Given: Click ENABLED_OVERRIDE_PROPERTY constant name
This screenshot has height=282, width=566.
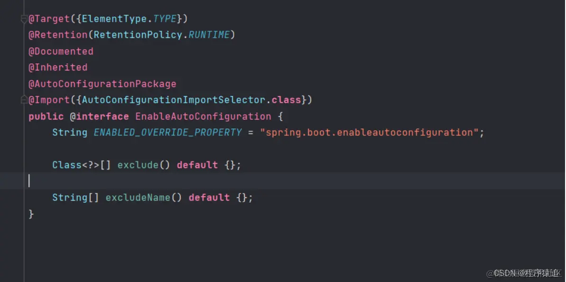Looking at the screenshot, I should 168,132.
